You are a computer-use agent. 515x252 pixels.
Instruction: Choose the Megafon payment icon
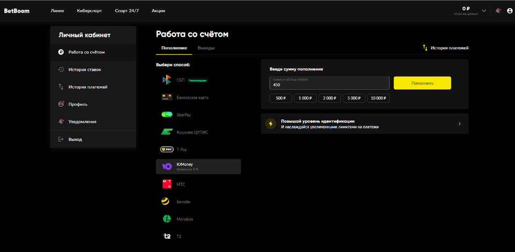pos(167,219)
